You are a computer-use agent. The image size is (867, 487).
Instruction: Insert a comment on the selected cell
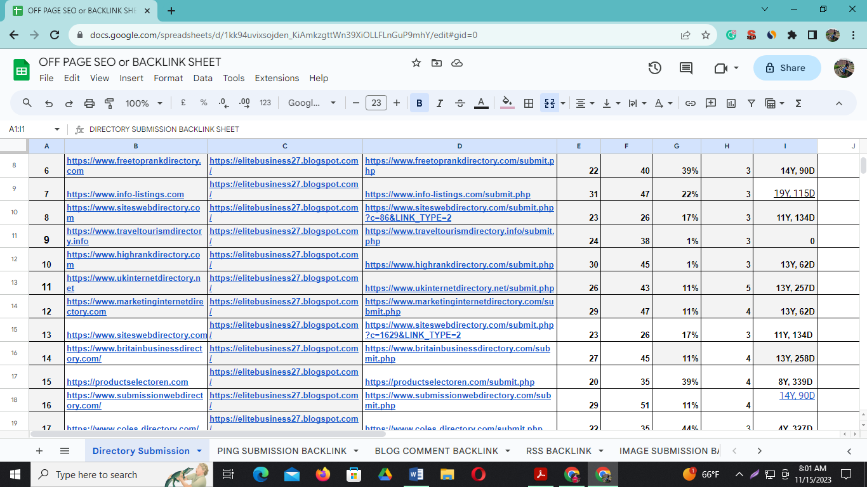click(x=711, y=102)
